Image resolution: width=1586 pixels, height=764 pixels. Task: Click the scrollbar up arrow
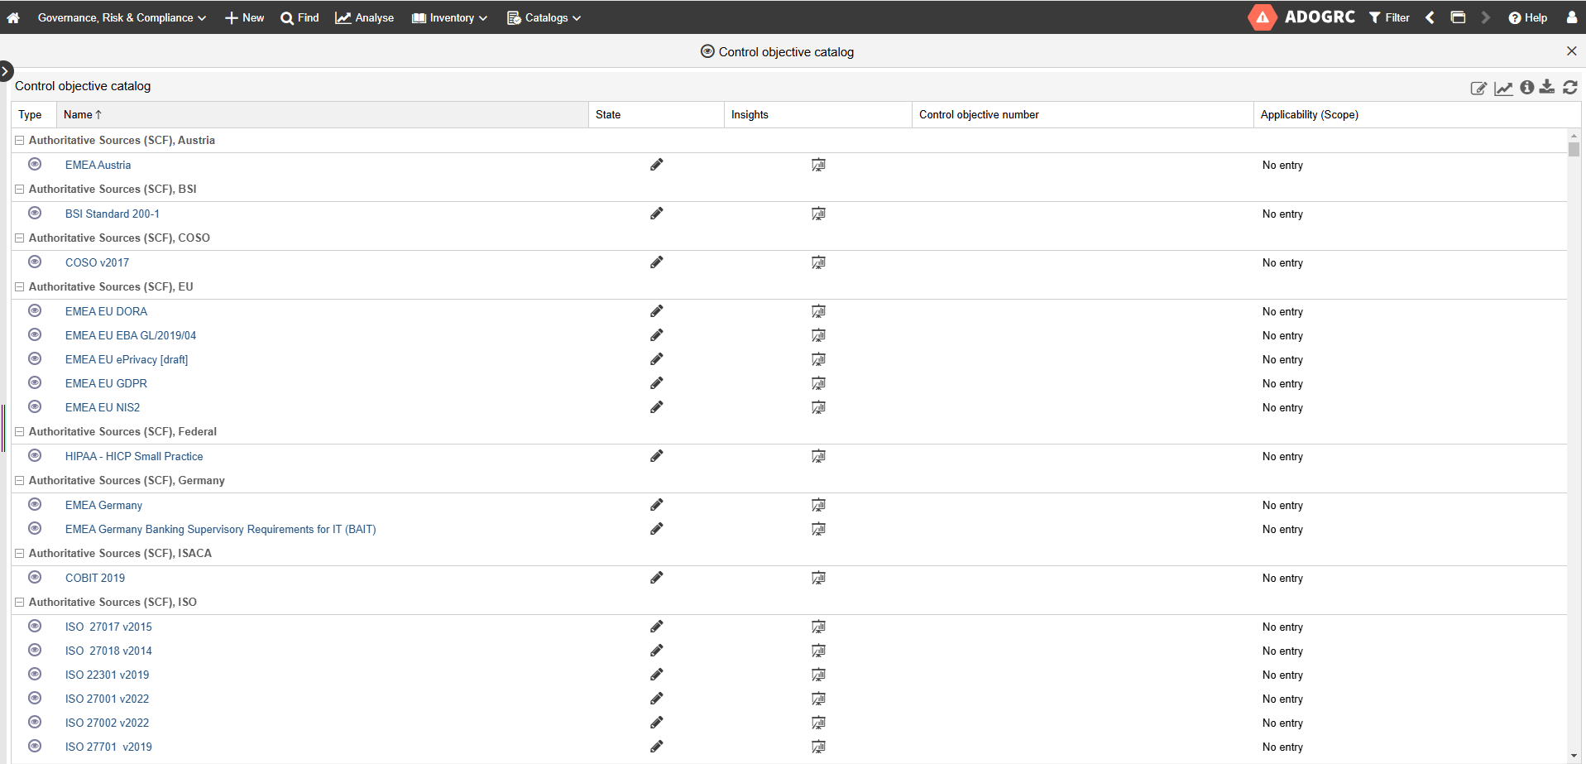tap(1574, 136)
